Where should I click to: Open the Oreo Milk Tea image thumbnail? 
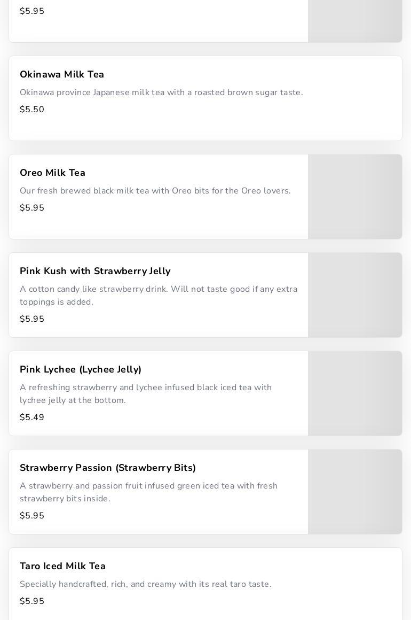(x=355, y=197)
